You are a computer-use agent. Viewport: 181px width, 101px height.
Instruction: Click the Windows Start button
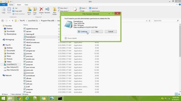pos(3,98)
